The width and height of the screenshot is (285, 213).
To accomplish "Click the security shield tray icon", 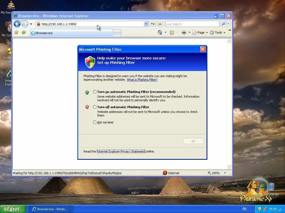I will click(x=260, y=209).
